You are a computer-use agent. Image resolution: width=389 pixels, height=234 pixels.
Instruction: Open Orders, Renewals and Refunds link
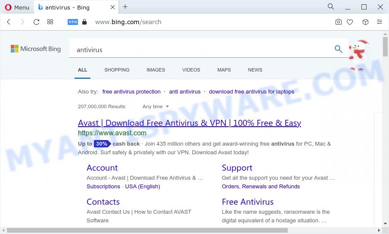[261, 186]
